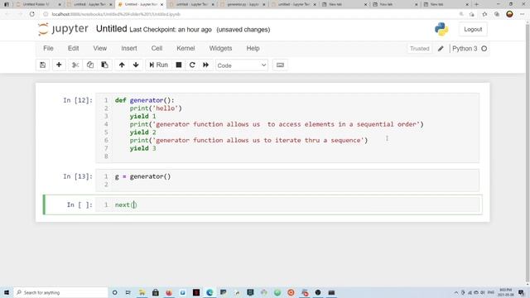Click inside the g = generator() cell
Screen dimensions: 530x298
287,180
